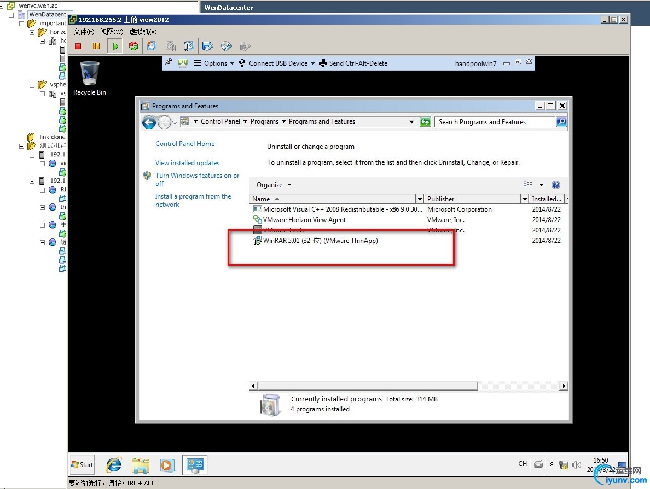Open the Snapshot Manager toolbar icon

click(x=189, y=46)
